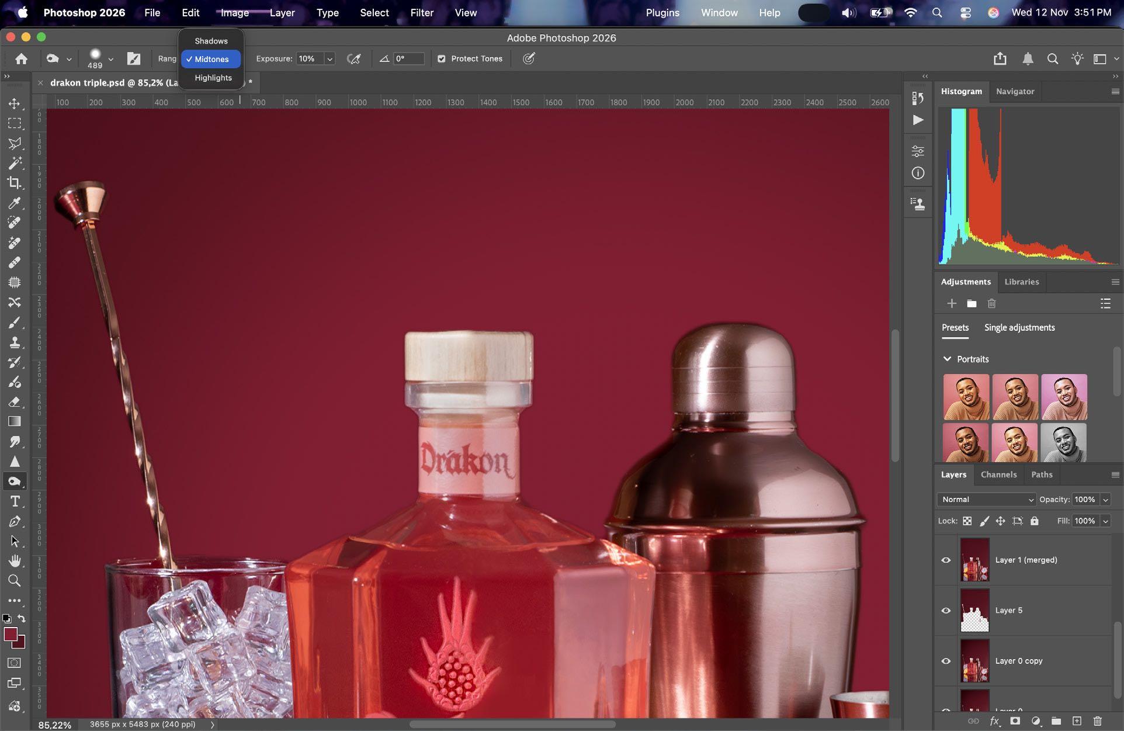Select the Zoom tool

pyautogui.click(x=15, y=581)
